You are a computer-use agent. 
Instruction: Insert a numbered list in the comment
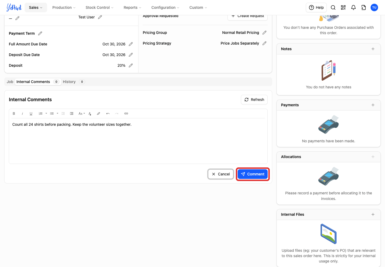click(41, 113)
